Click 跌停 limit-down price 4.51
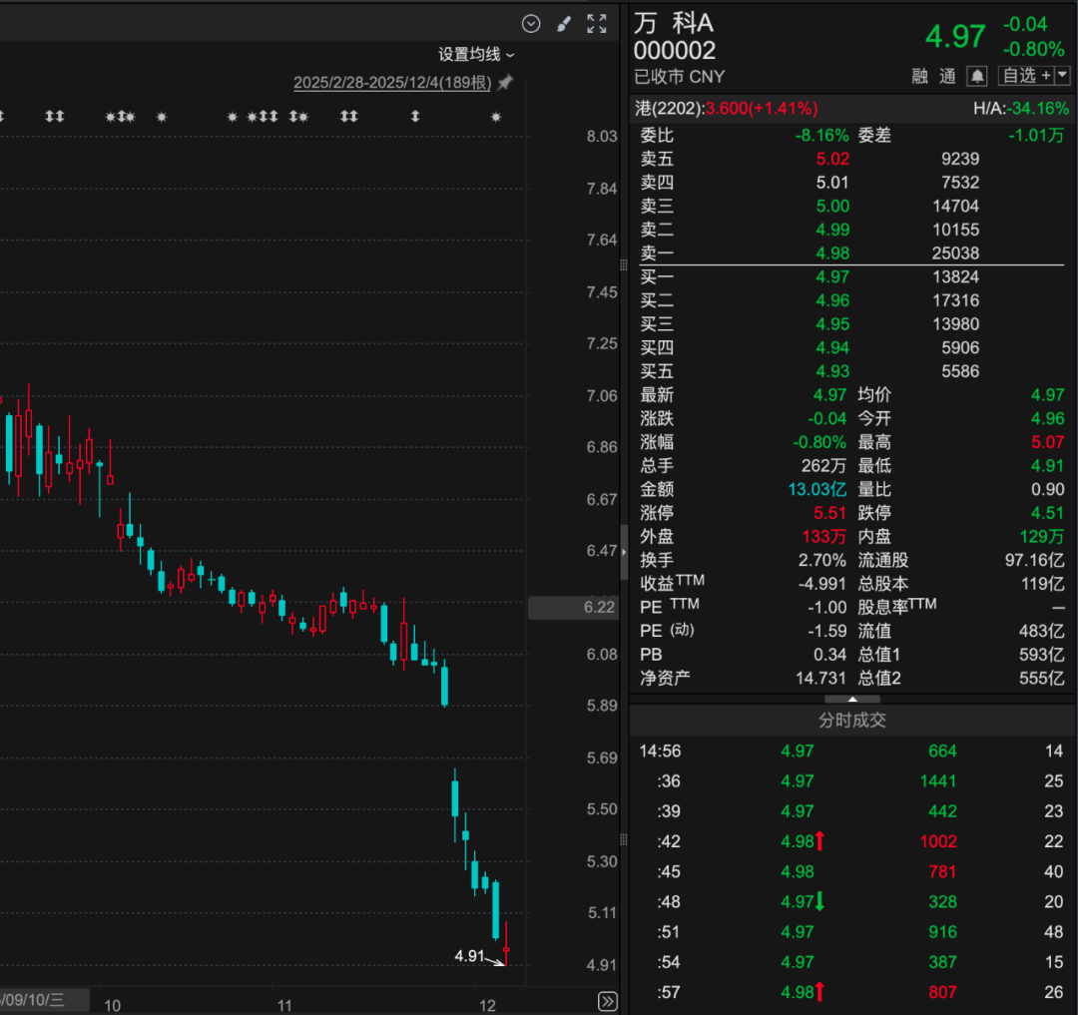Image resolution: width=1078 pixels, height=1015 pixels. [1047, 513]
